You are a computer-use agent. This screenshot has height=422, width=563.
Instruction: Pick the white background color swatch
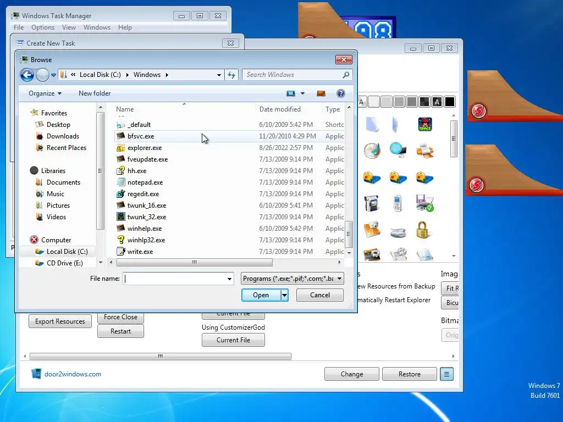pyautogui.click(x=374, y=102)
